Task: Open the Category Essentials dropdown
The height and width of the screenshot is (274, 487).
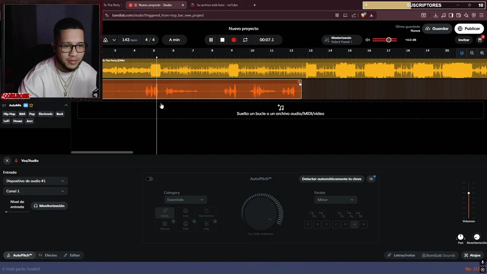Action: pyautogui.click(x=185, y=200)
